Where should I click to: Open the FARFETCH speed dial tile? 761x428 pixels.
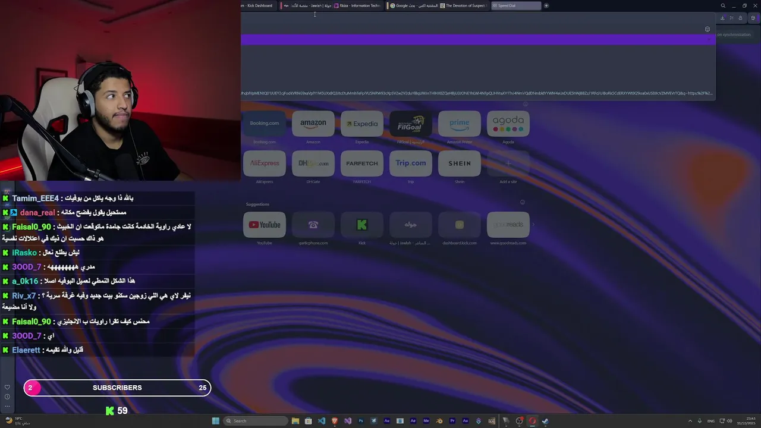362,163
